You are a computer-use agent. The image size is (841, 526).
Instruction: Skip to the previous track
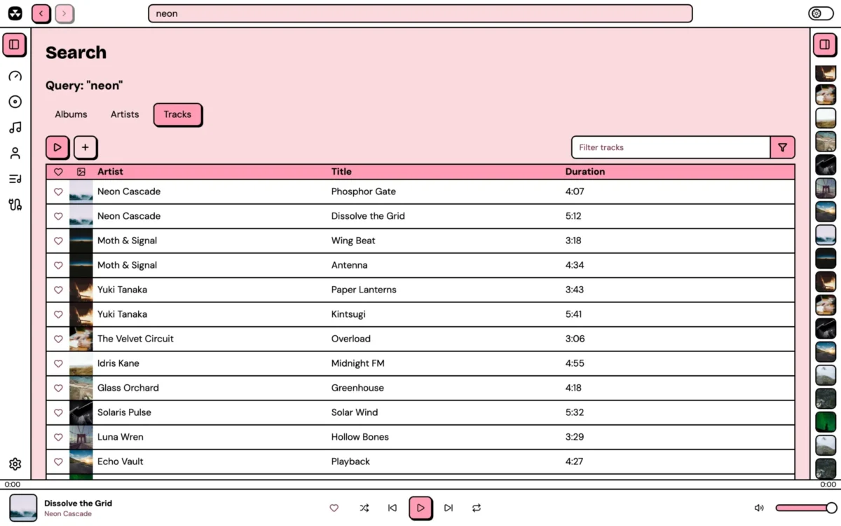tap(392, 508)
